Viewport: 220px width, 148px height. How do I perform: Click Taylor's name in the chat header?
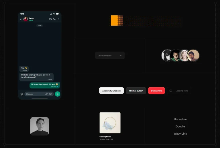tap(31, 18)
